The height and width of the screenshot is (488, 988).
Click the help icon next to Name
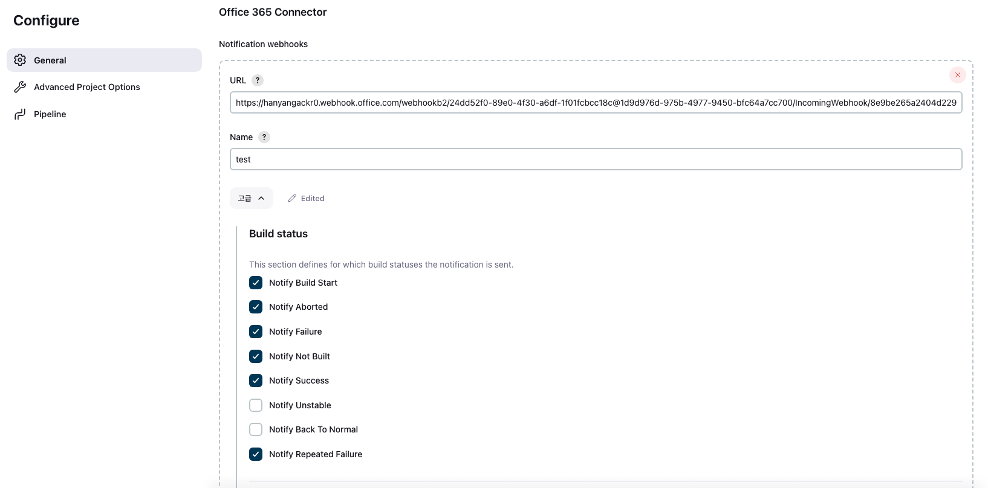pos(264,137)
